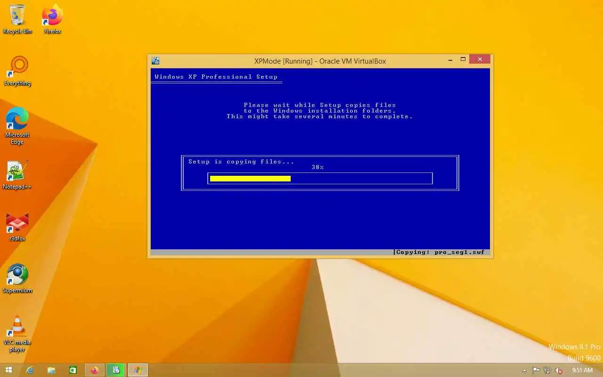Click the XPMode VirtualBox title bar
This screenshot has width=603, height=377.
coord(320,61)
